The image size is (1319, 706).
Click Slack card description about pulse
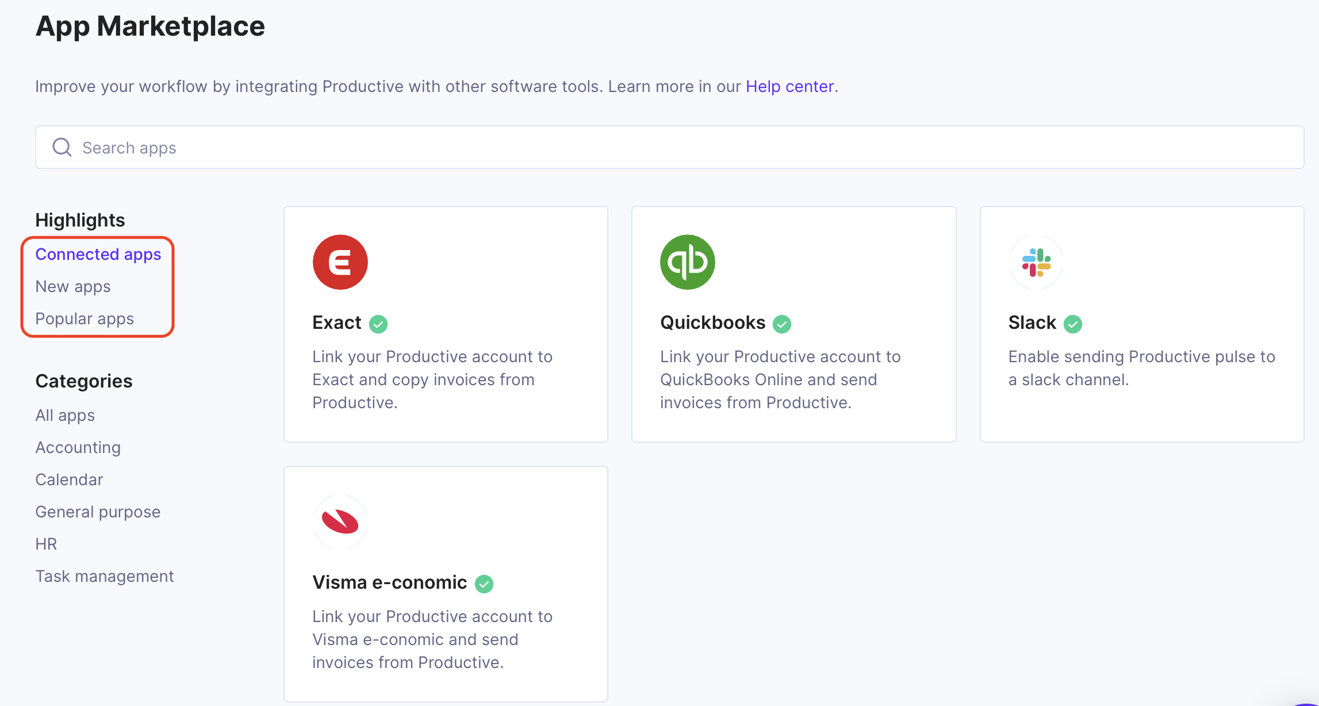(x=1142, y=368)
